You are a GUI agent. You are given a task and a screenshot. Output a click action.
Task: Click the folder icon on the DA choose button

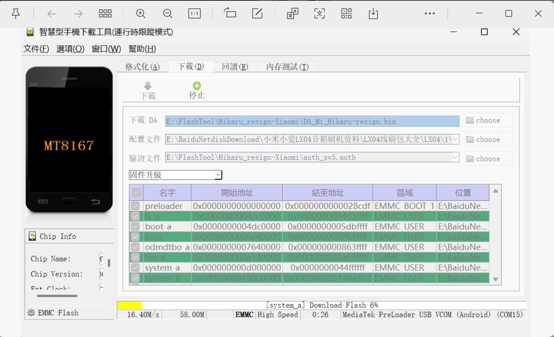(470, 120)
